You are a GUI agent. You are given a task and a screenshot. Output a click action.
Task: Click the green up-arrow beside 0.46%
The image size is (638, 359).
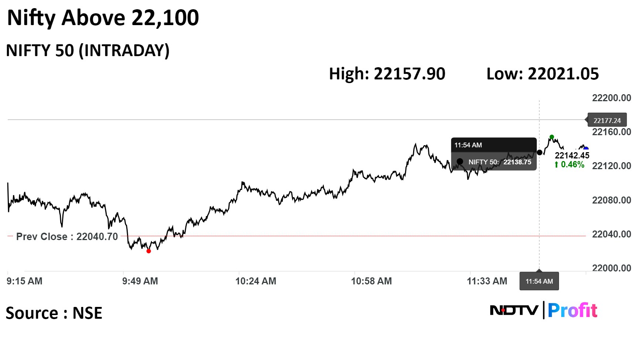tap(556, 165)
